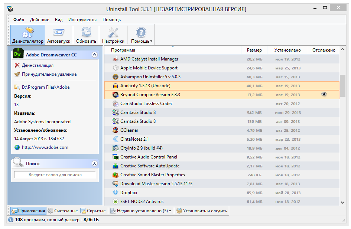Image resolution: width=351 pixels, height=229 pixels.
Task: Click the search word input field
Action: click(55, 175)
